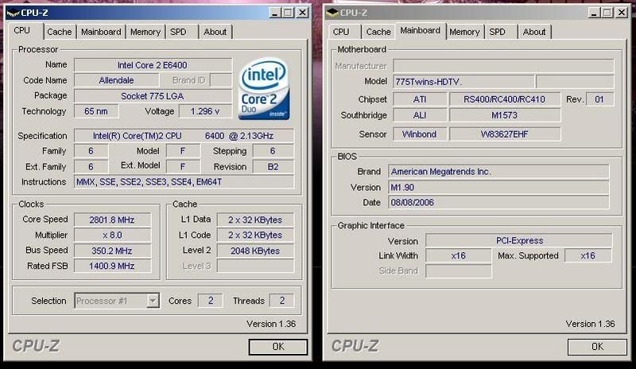Click the instructions list MMX, SSE, SSE2

[x=184, y=182]
